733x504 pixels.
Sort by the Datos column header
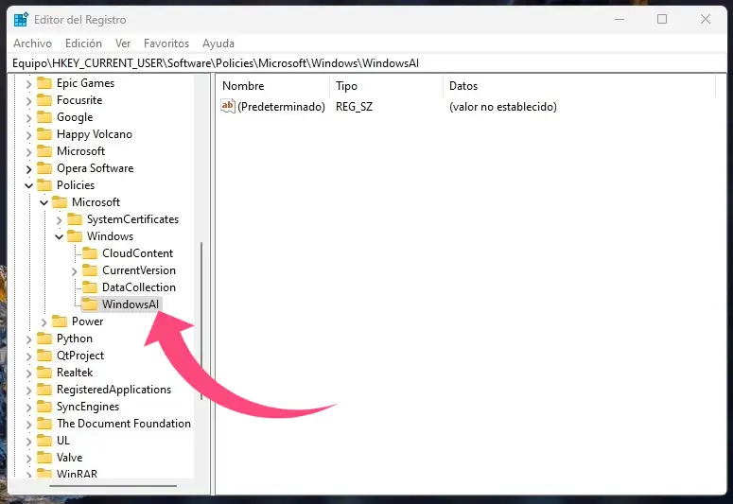(579, 86)
